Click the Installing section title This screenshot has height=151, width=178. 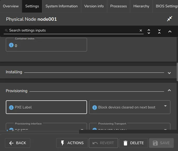14,72
